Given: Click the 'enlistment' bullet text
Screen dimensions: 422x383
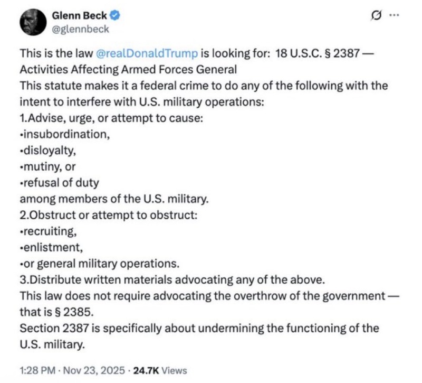Looking at the screenshot, I should click(52, 247).
